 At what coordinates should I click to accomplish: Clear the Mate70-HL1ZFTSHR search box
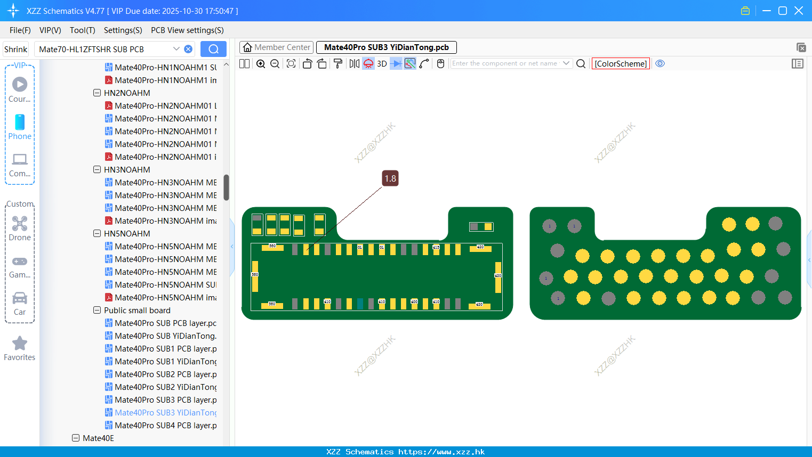pos(188,49)
